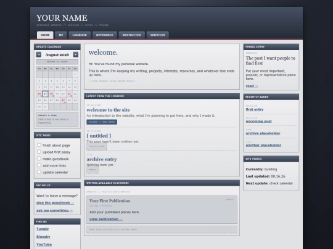333x249 pixels.
Task: Select August 5 in the calendar
Action: (x=57, y=81)
